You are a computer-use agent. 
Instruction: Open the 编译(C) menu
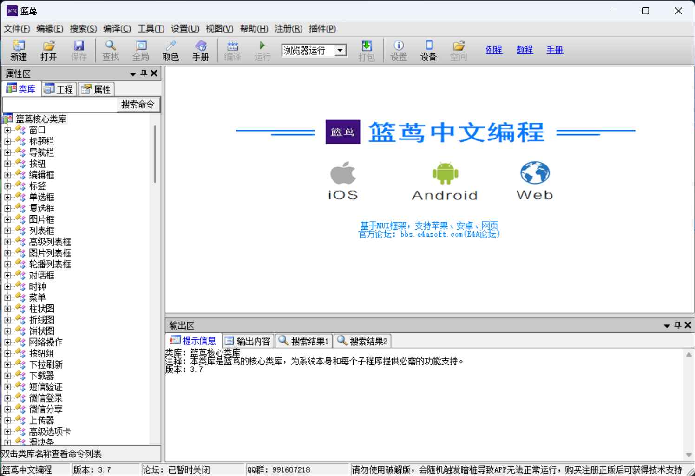pos(117,29)
